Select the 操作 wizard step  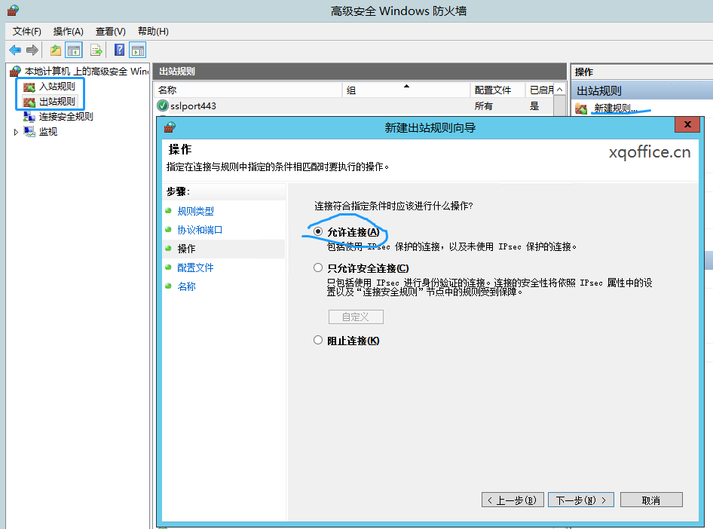pos(186,249)
